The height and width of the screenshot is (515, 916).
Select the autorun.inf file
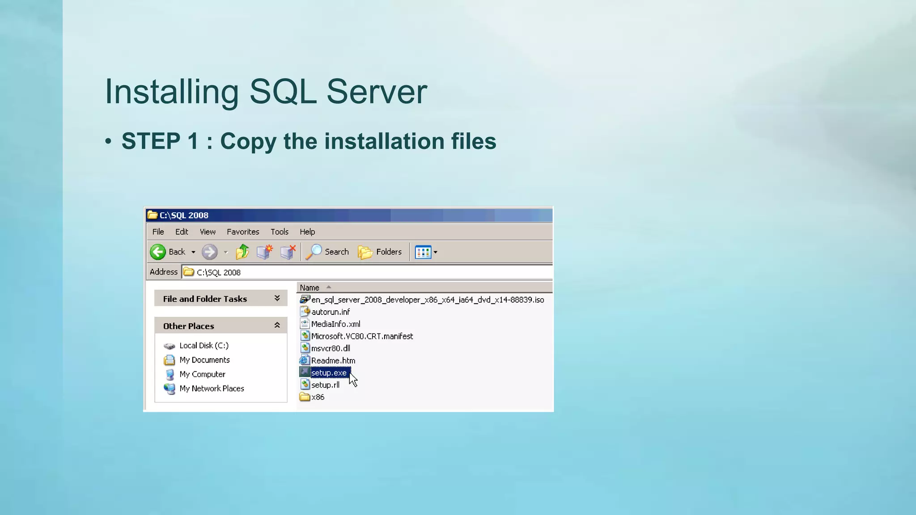331,312
